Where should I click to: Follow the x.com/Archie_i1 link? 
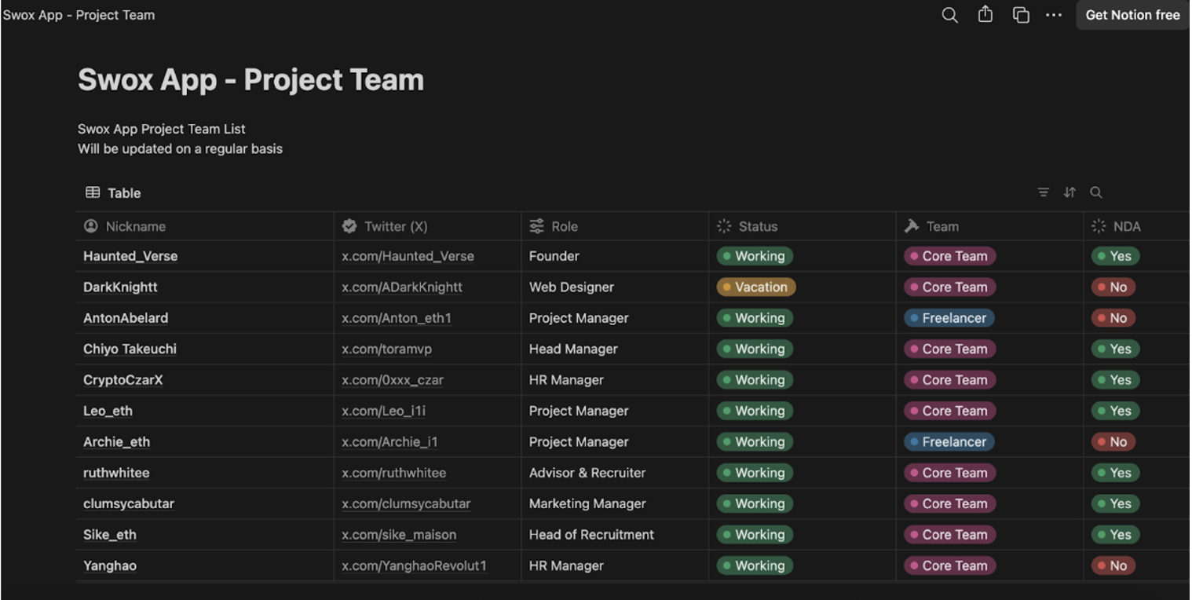click(x=389, y=441)
